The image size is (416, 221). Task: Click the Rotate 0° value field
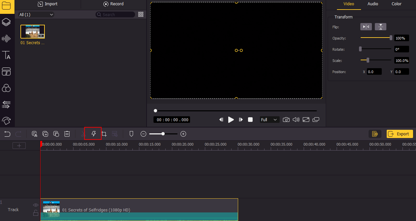[402, 49]
